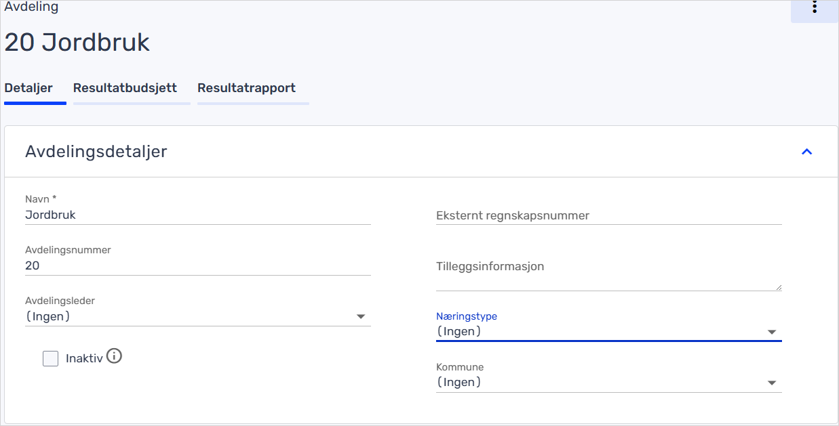Go to the Resultatrapport tab

coord(246,88)
